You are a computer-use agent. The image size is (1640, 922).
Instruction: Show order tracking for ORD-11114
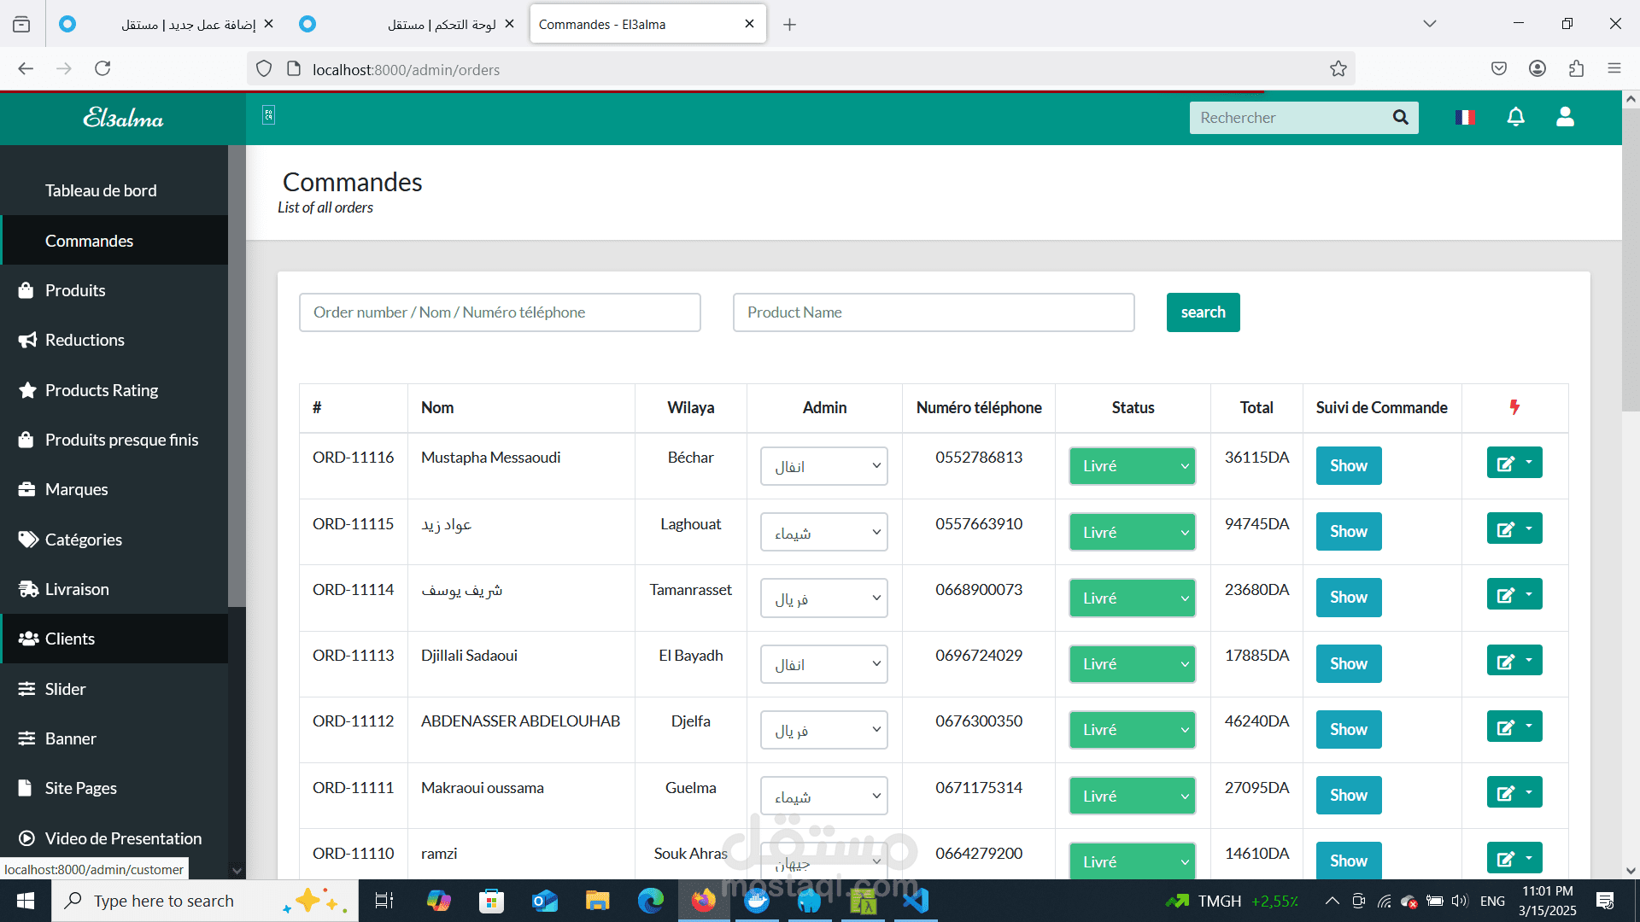(x=1348, y=598)
